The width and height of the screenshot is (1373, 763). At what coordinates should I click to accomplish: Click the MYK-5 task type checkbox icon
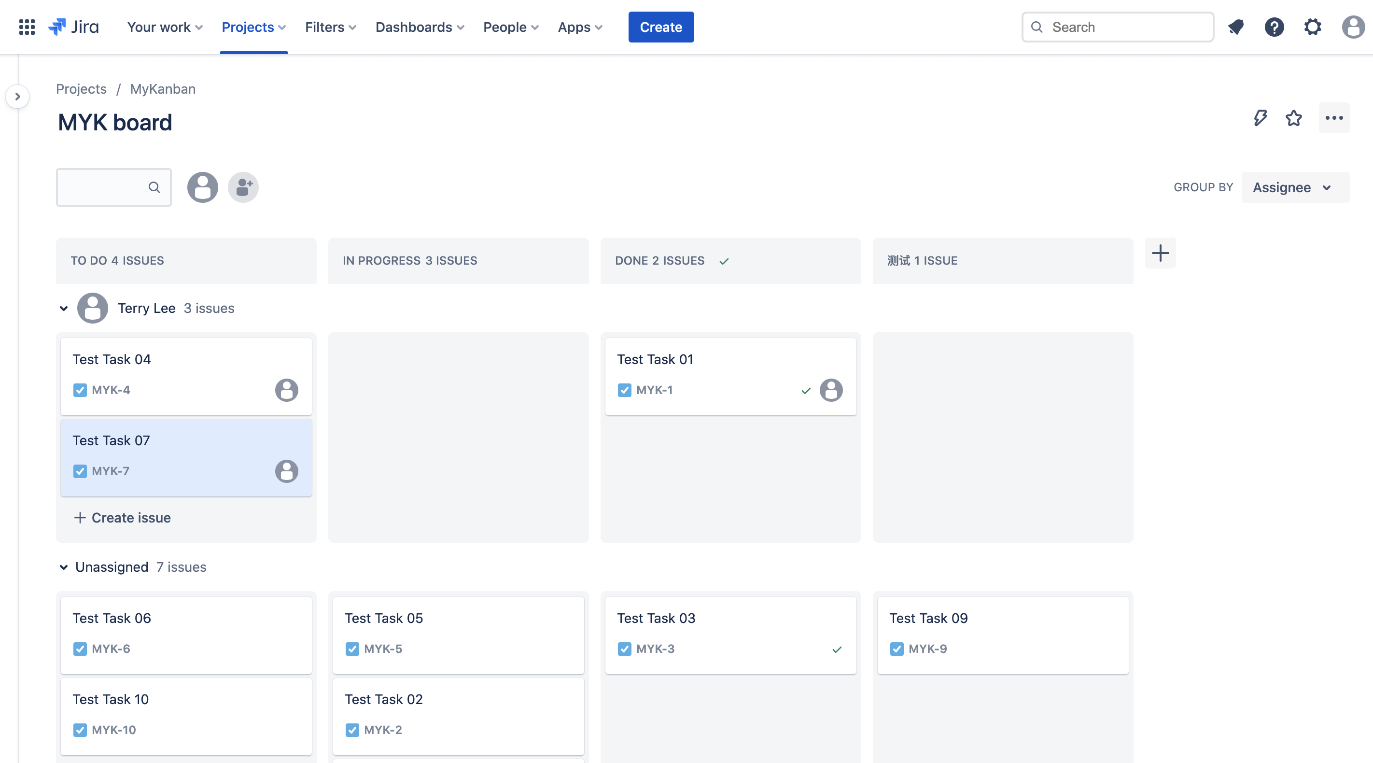pos(352,649)
